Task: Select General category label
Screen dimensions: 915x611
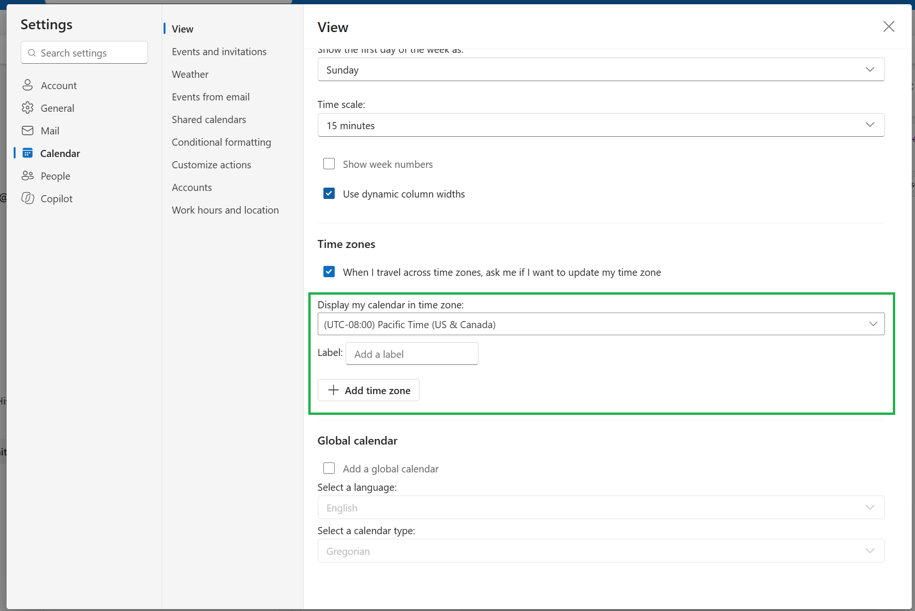Action: [x=58, y=108]
